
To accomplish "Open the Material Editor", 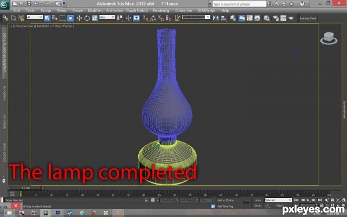I will (267, 18).
